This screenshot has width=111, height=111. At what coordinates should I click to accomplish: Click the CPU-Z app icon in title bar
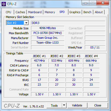click(4, 4)
